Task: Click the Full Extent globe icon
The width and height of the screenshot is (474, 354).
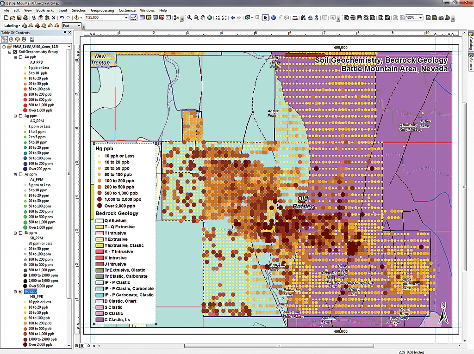Action: pyautogui.click(x=210, y=18)
